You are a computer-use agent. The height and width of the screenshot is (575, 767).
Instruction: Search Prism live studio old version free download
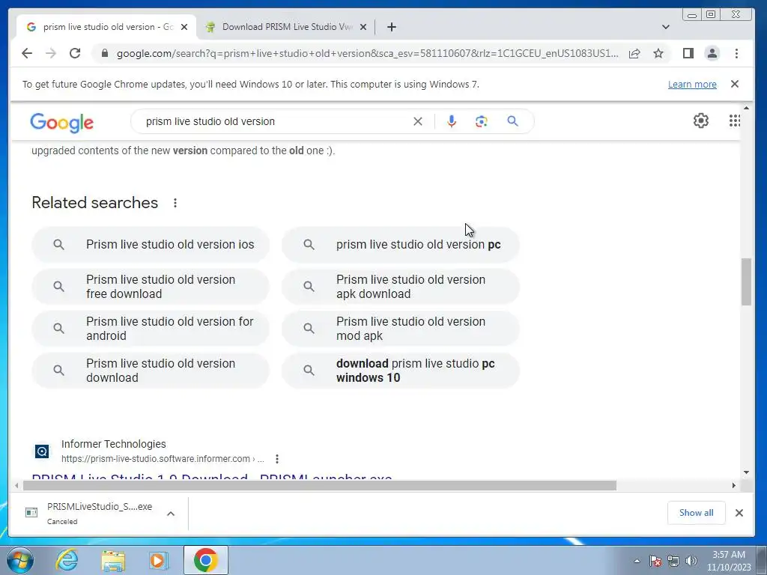point(151,287)
